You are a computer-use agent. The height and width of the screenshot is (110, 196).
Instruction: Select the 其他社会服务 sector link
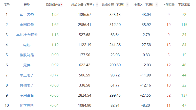pyautogui.click(x=27, y=35)
